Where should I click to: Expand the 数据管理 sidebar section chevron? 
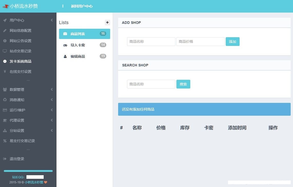tap(52, 90)
